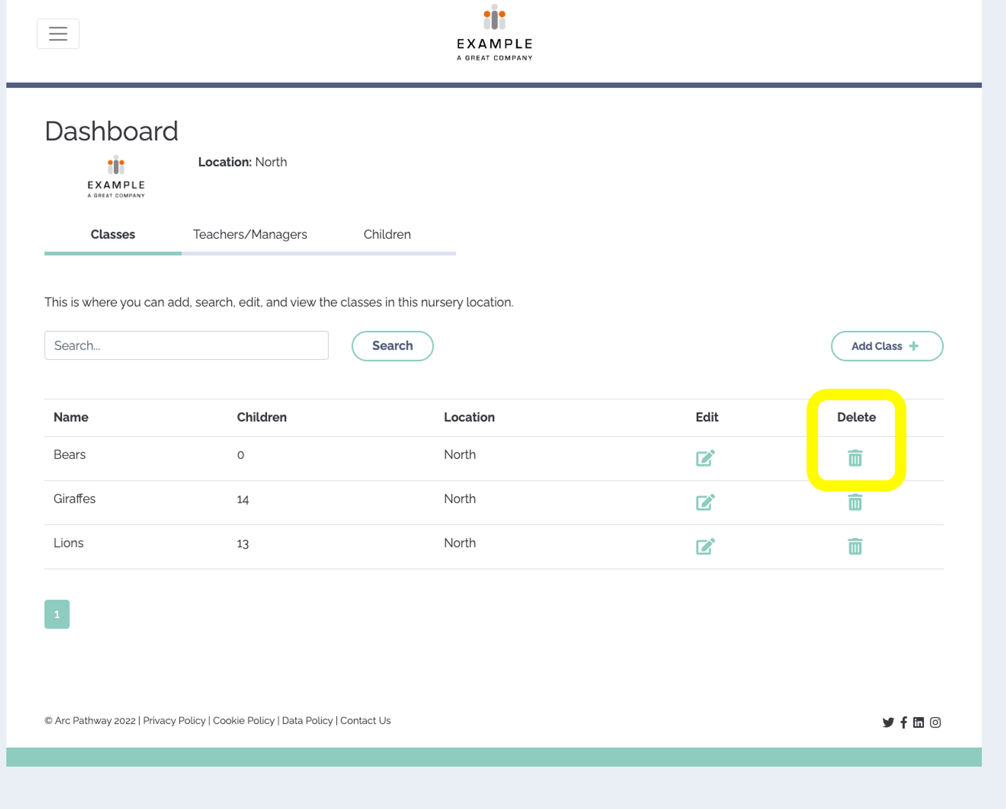Switch to the Children tab
This screenshot has height=809, width=1006.
click(x=386, y=234)
